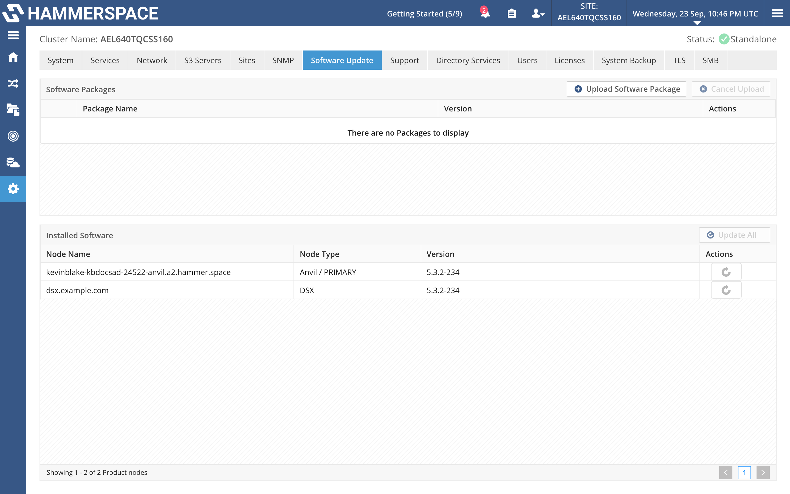Switch to the Network tab
Image resolution: width=790 pixels, height=494 pixels.
(x=152, y=60)
